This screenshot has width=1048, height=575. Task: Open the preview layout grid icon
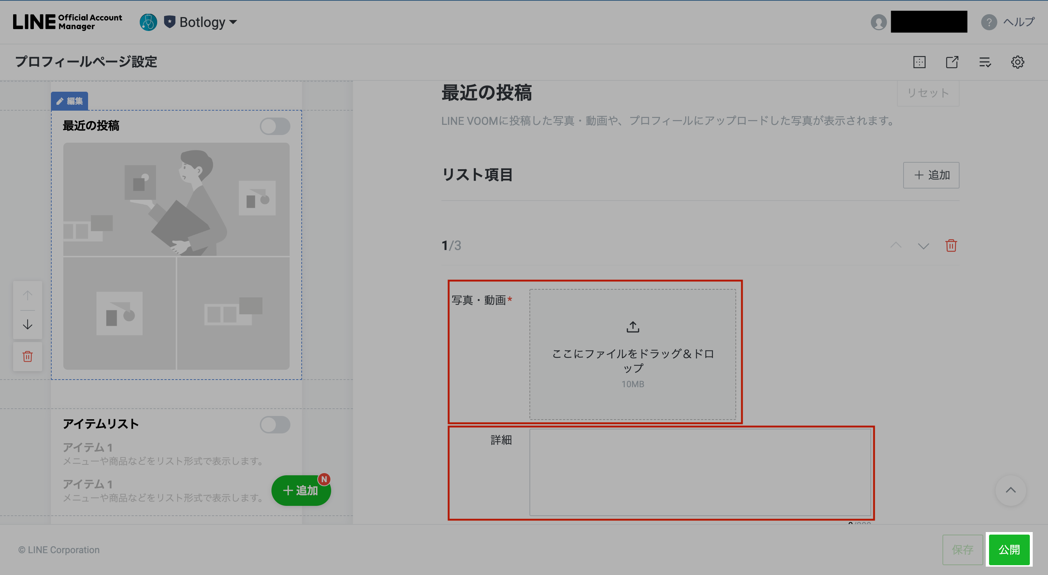919,62
